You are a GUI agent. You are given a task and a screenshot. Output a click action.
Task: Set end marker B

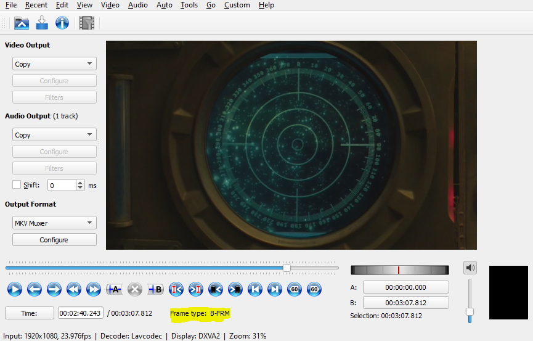pyautogui.click(x=156, y=289)
